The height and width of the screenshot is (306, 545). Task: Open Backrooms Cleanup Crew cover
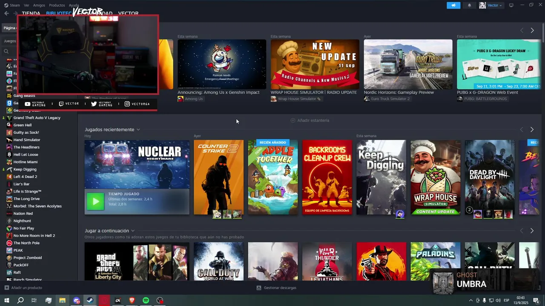327,177
